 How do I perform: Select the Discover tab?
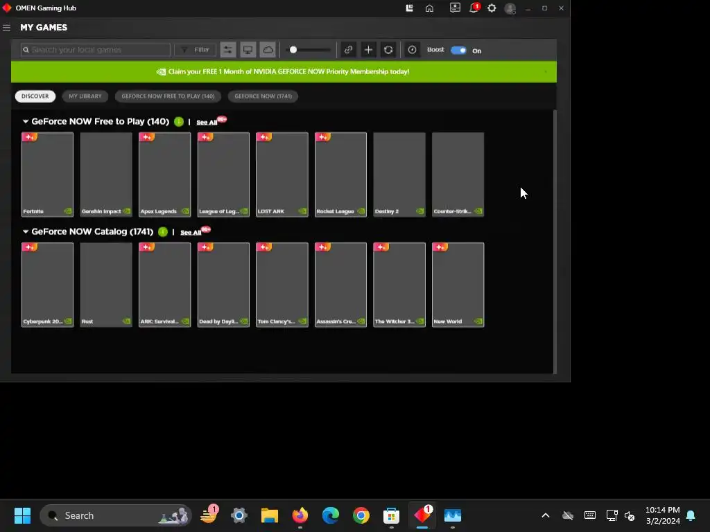click(x=35, y=96)
